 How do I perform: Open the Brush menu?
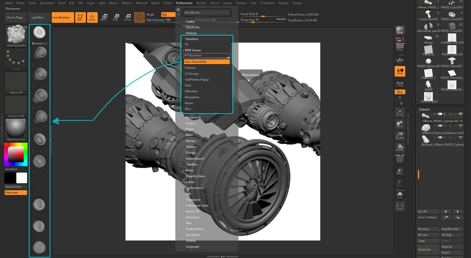click(20, 3)
